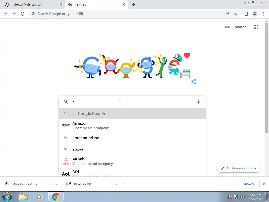Open the Gmail link

point(227,27)
